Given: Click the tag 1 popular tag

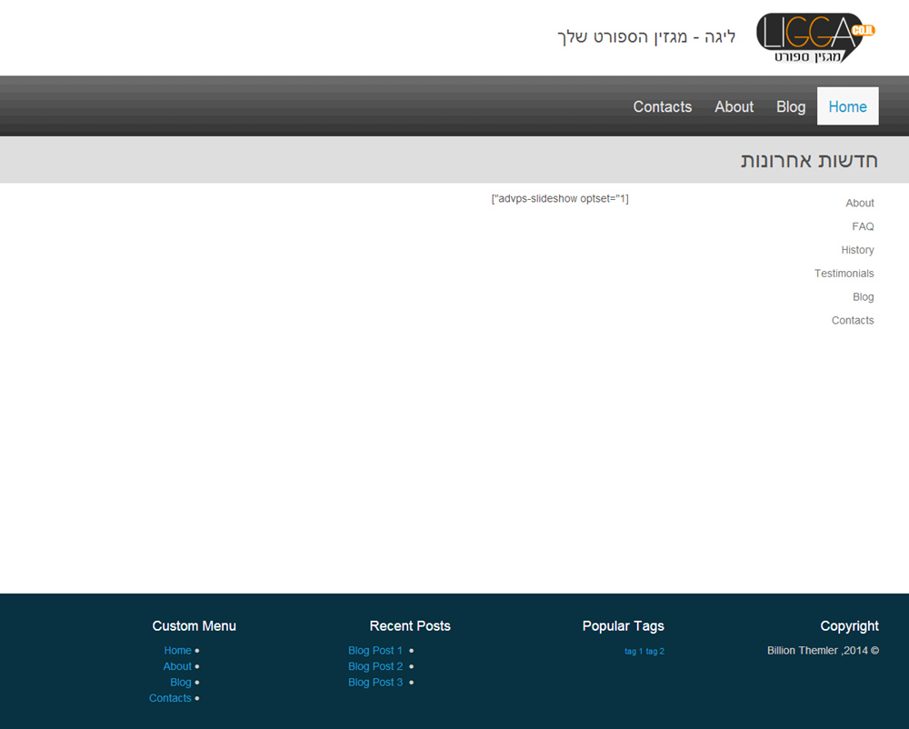Looking at the screenshot, I should click(634, 652).
